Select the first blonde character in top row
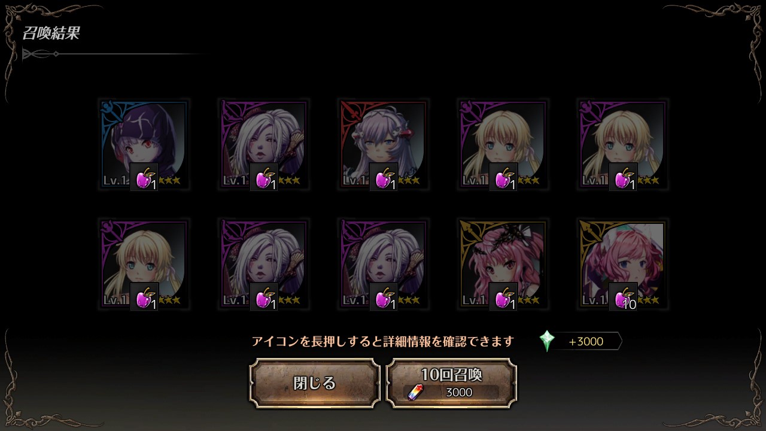 pyautogui.click(x=503, y=144)
